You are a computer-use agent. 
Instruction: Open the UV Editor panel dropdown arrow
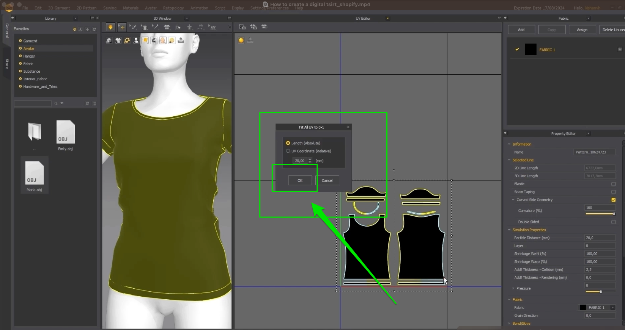(387, 19)
